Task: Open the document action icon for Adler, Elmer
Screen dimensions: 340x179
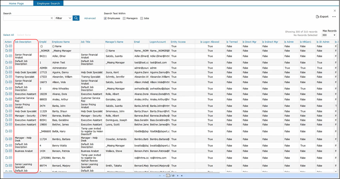Action: coord(6,56)
